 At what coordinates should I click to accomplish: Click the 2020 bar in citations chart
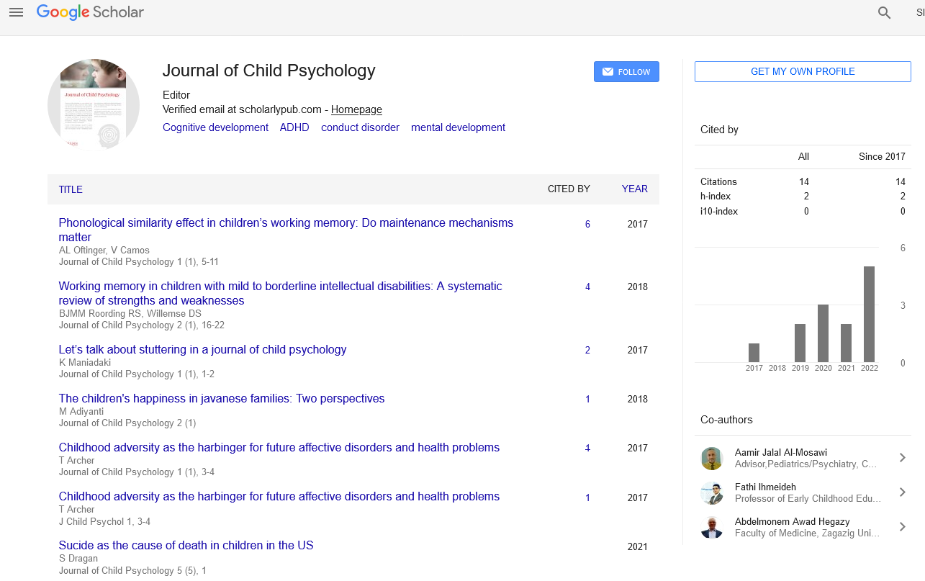click(x=823, y=333)
